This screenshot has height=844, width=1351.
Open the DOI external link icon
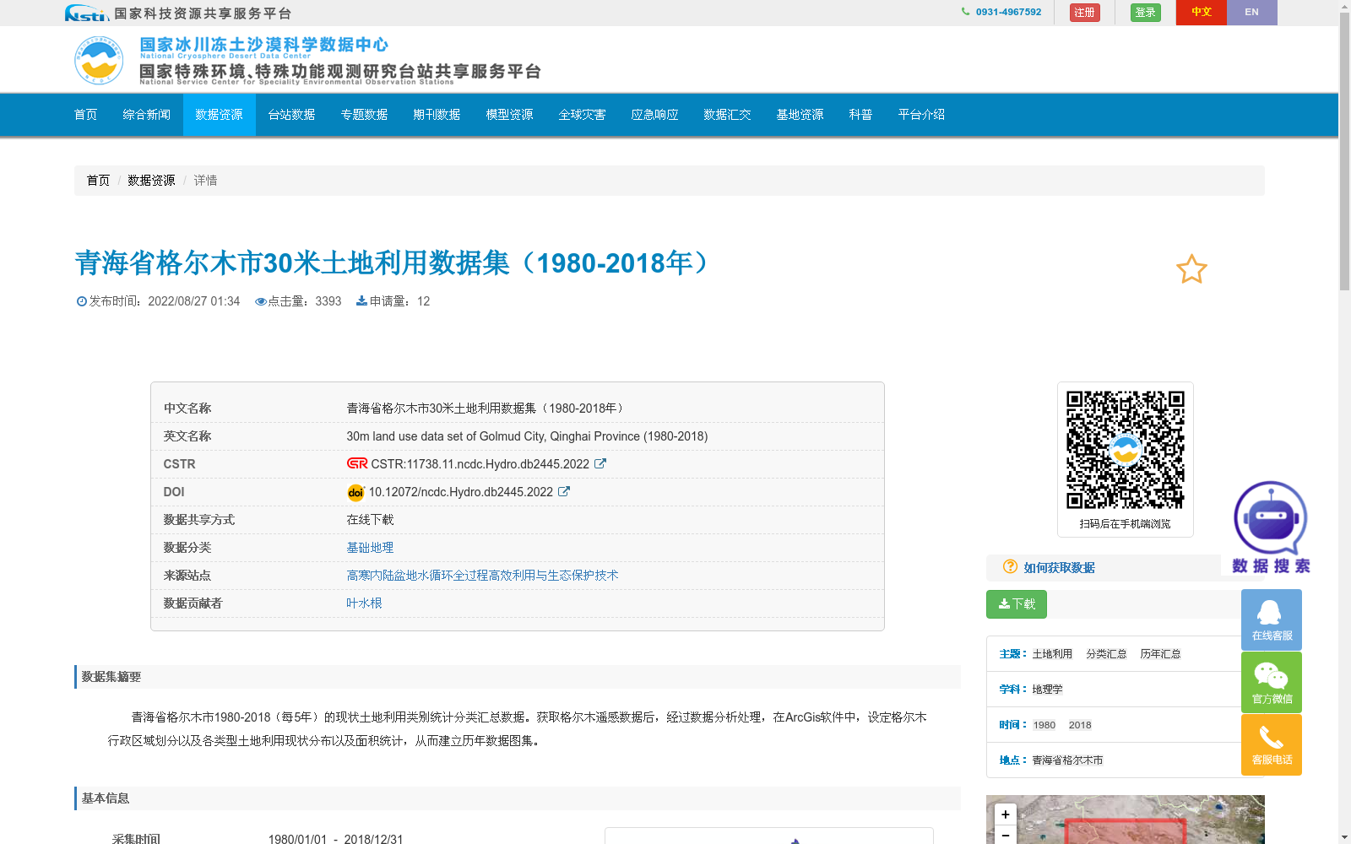coord(564,491)
